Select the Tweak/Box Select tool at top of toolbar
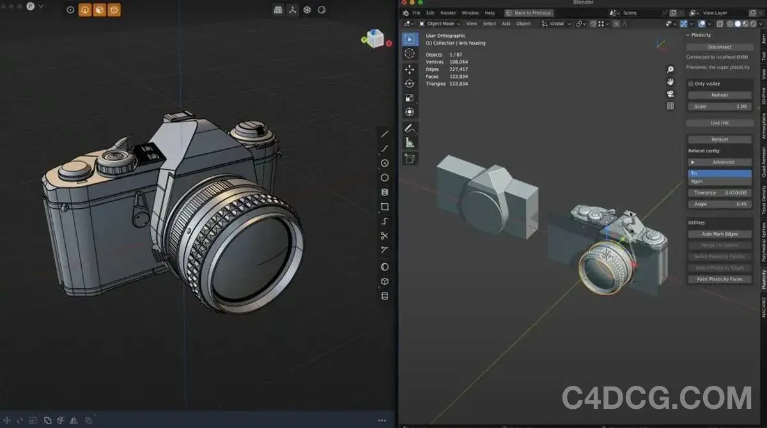The image size is (767, 428). pyautogui.click(x=410, y=38)
